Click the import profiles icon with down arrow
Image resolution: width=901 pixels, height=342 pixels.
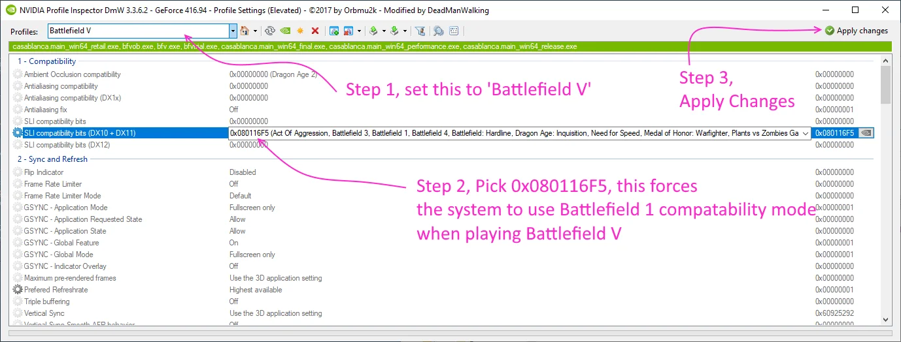[394, 31]
